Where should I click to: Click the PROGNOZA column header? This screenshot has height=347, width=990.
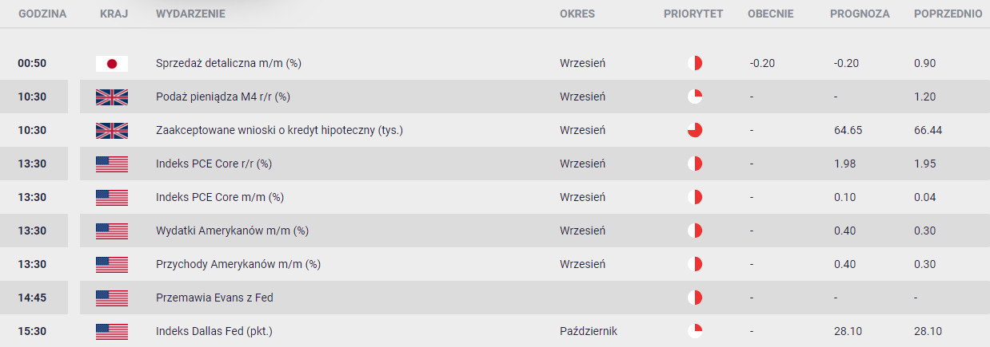pos(860,14)
